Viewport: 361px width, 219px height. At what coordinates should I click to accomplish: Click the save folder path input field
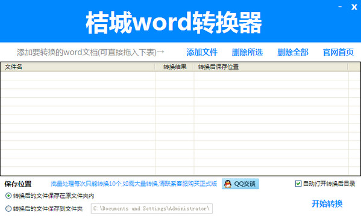[152, 208]
